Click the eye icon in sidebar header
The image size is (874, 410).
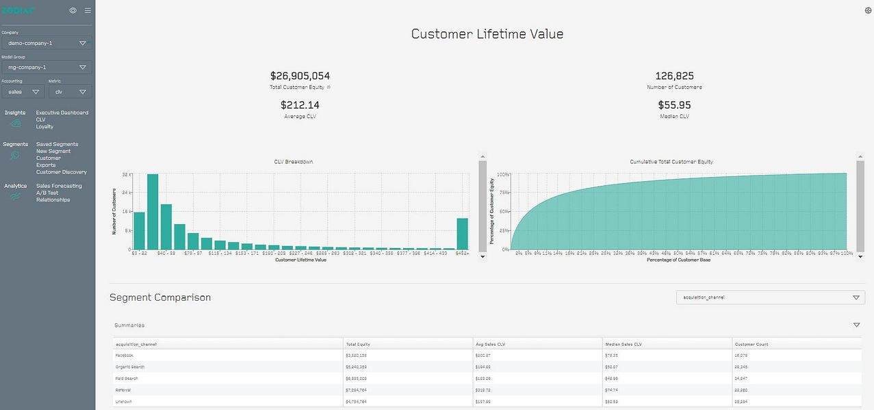73,10
